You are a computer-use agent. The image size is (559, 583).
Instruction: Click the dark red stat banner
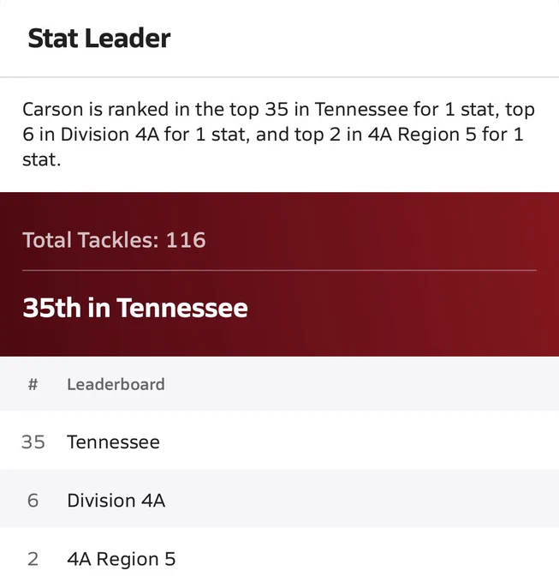click(x=279, y=274)
